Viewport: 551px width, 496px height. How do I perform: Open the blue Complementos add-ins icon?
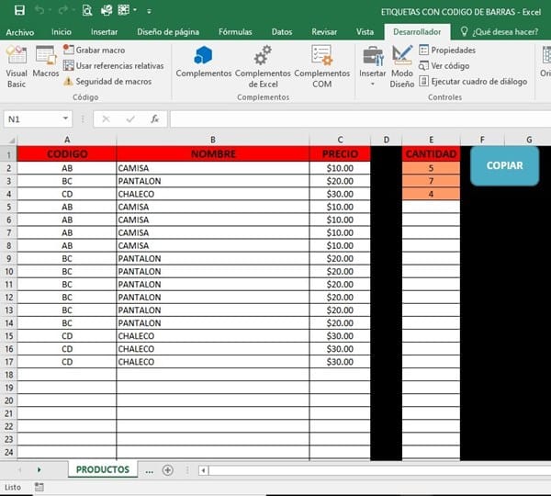click(203, 62)
